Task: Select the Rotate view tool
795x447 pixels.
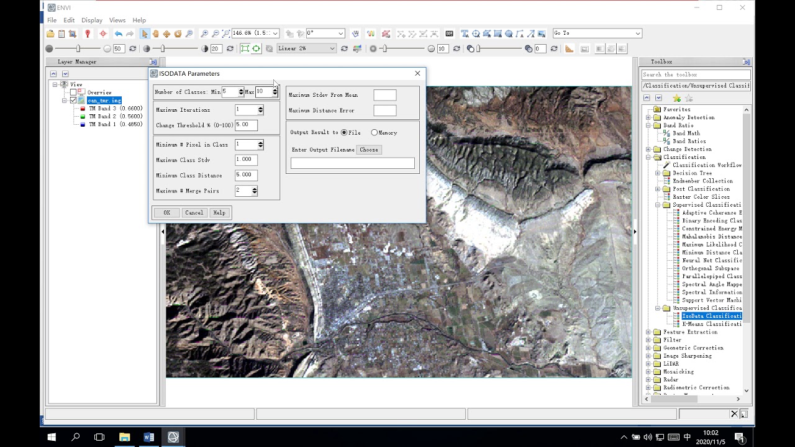Action: click(178, 34)
